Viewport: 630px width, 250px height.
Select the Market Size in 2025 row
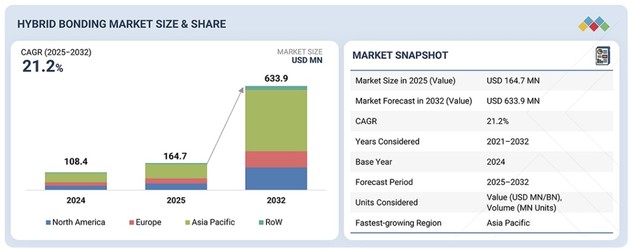(x=481, y=81)
